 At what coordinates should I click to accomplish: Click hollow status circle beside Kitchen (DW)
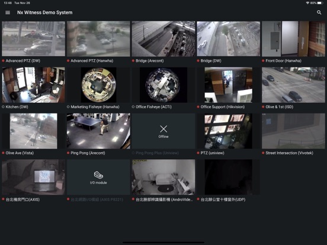(3, 107)
